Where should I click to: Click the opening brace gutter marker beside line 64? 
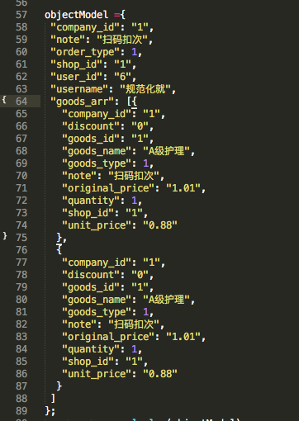(x=4, y=100)
